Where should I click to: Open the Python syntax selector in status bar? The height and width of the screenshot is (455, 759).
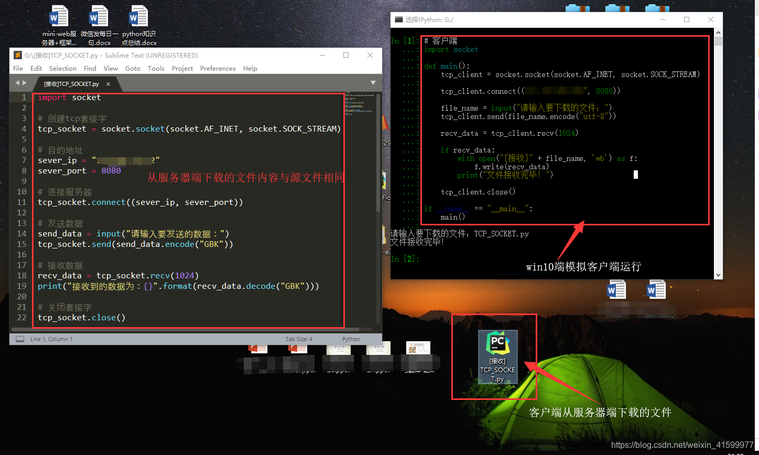(x=351, y=339)
